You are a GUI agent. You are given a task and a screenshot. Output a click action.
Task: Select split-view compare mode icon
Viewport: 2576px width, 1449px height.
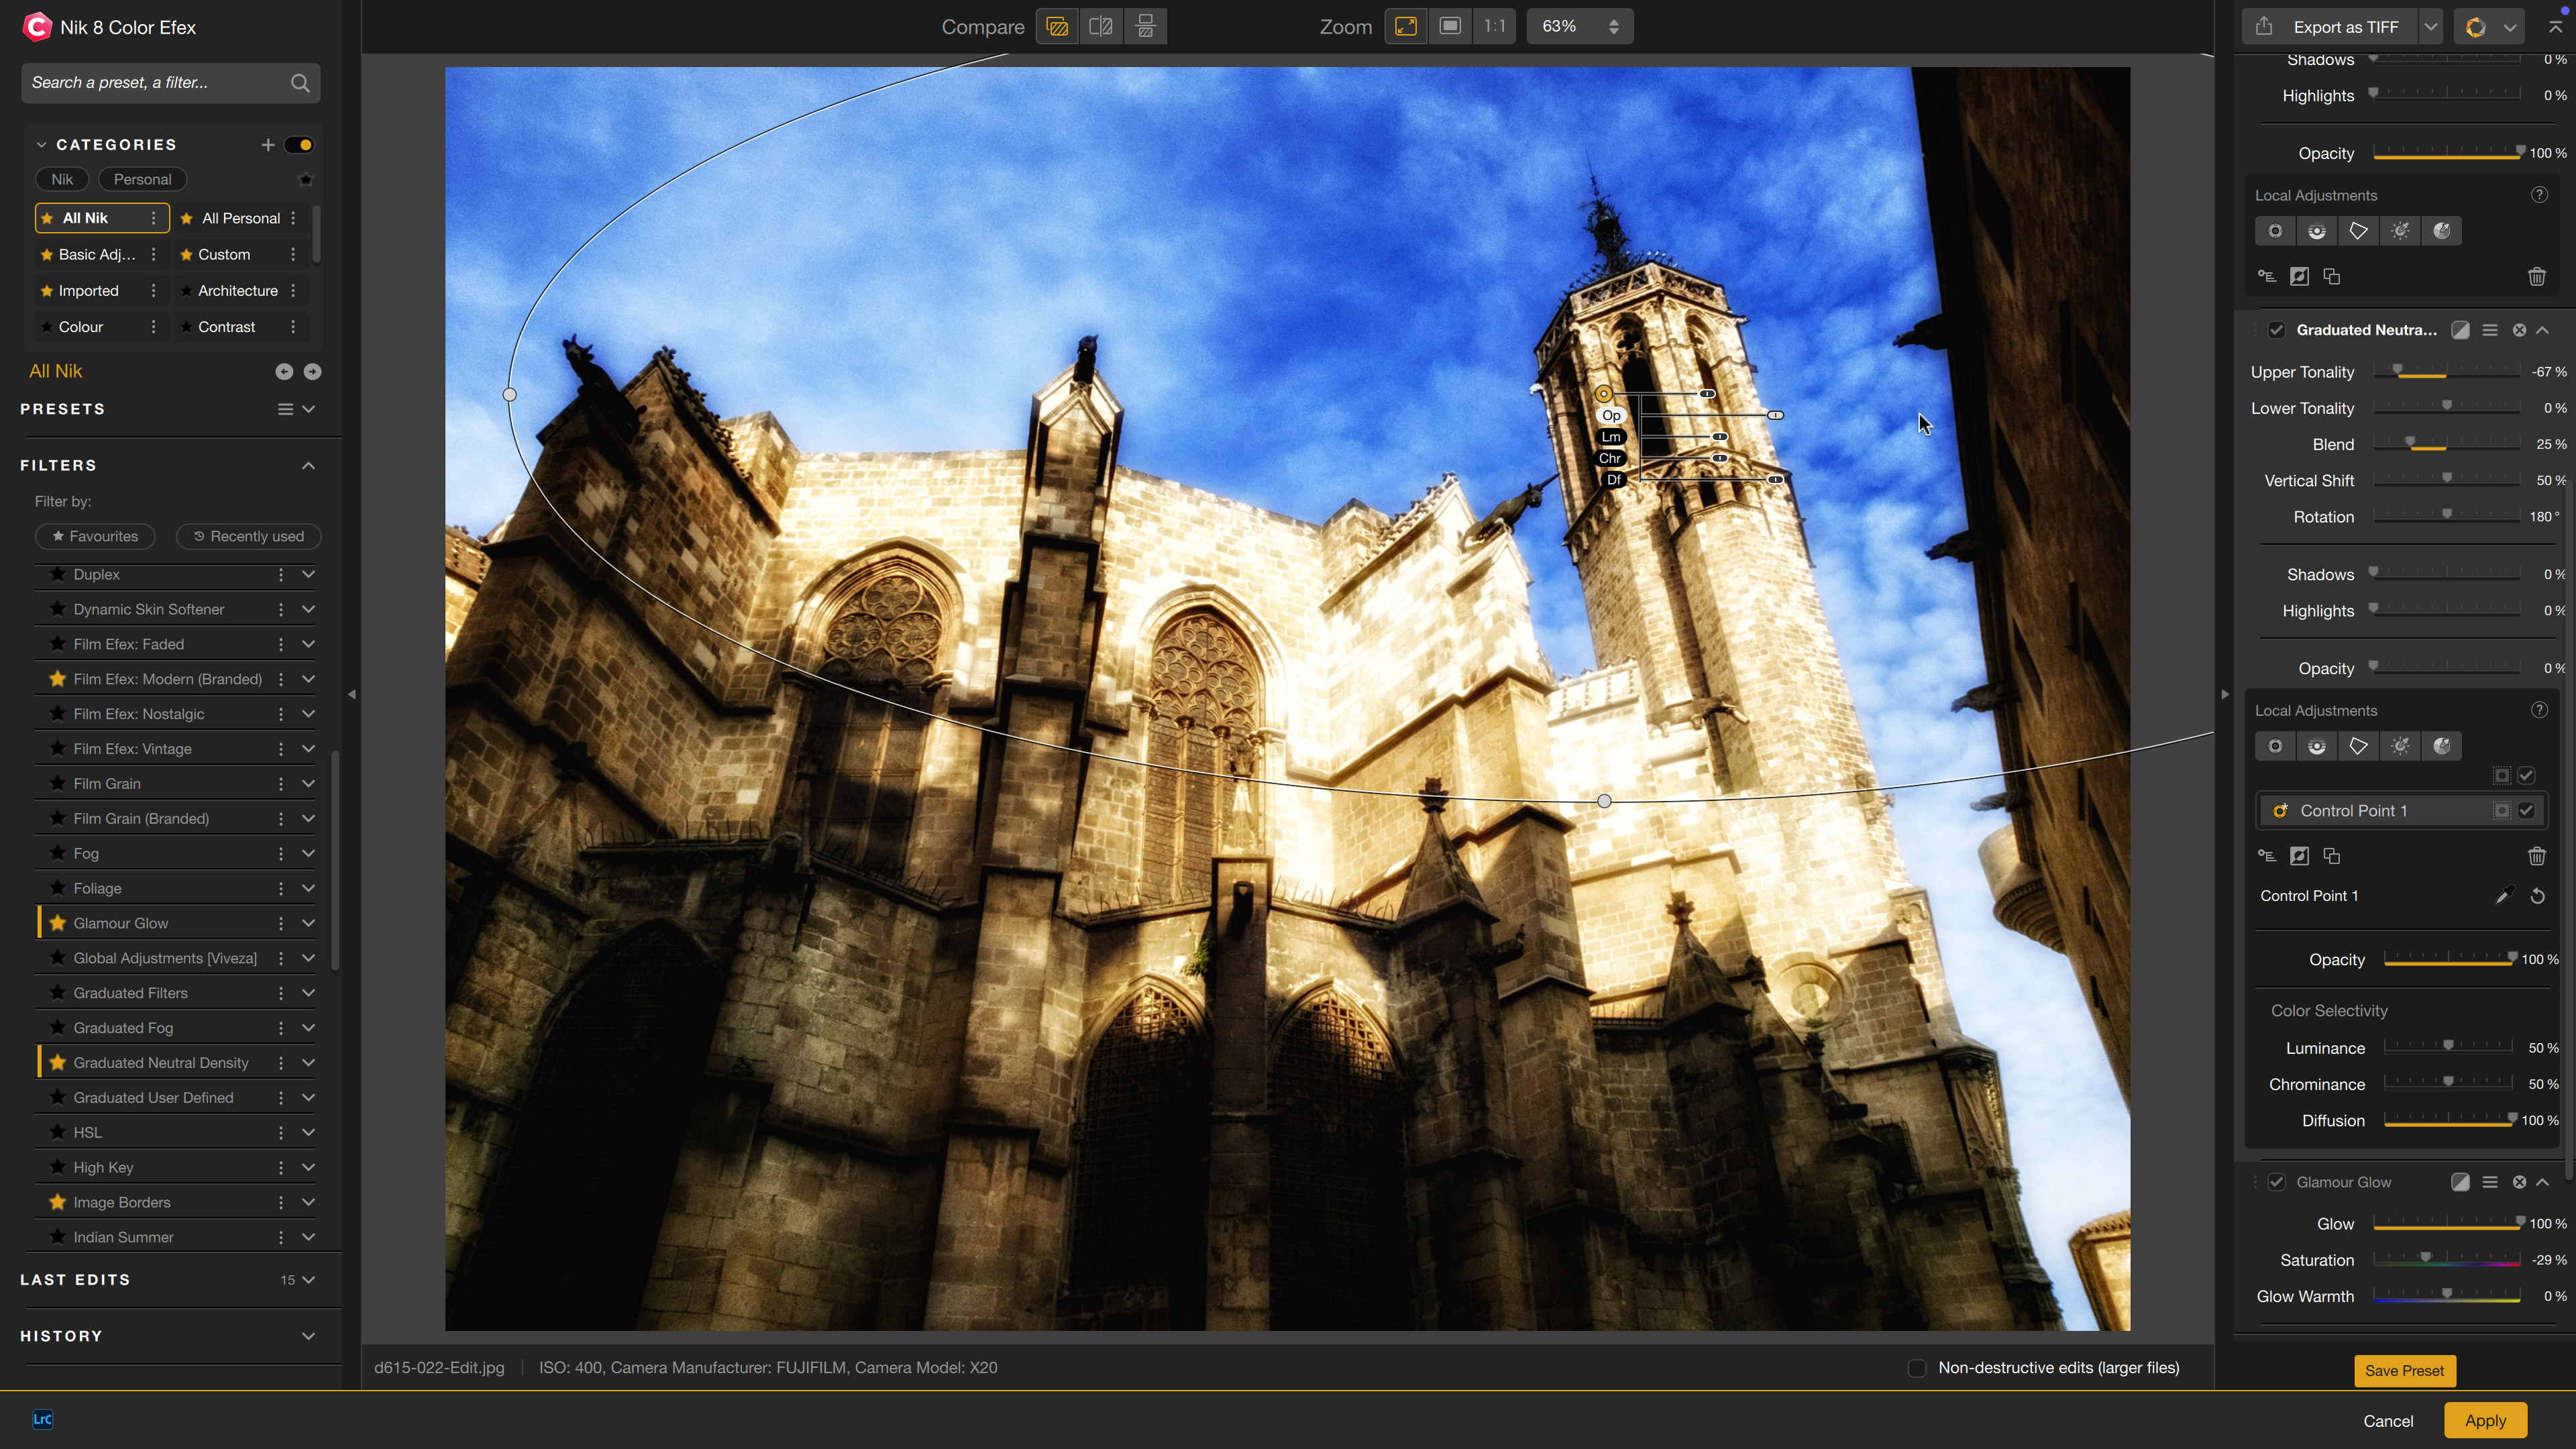pyautogui.click(x=1101, y=27)
